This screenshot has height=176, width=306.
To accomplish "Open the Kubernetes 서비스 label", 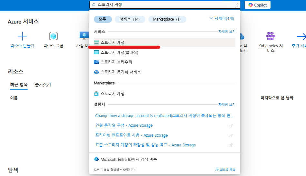I will [x=271, y=48].
